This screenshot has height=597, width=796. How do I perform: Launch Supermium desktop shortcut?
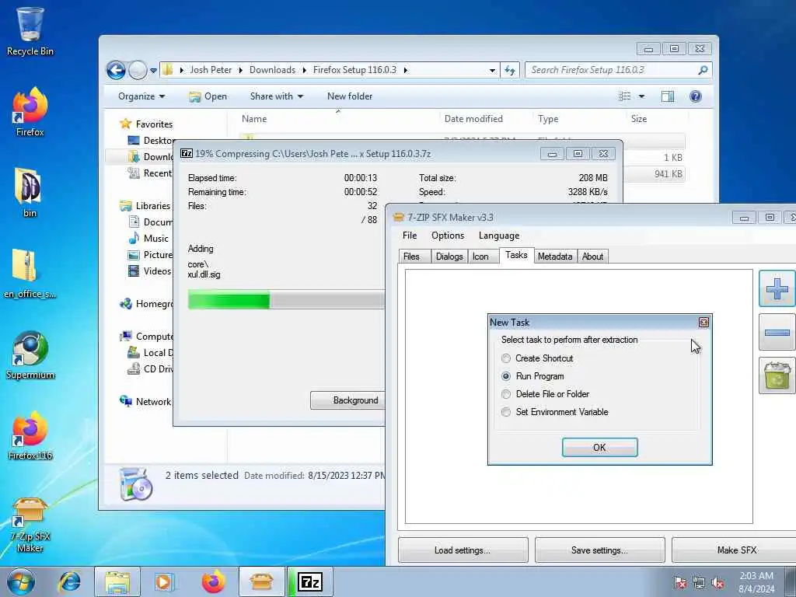pyautogui.click(x=30, y=355)
